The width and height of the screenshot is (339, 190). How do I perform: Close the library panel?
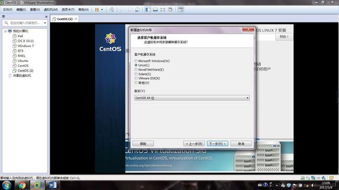pos(46,17)
